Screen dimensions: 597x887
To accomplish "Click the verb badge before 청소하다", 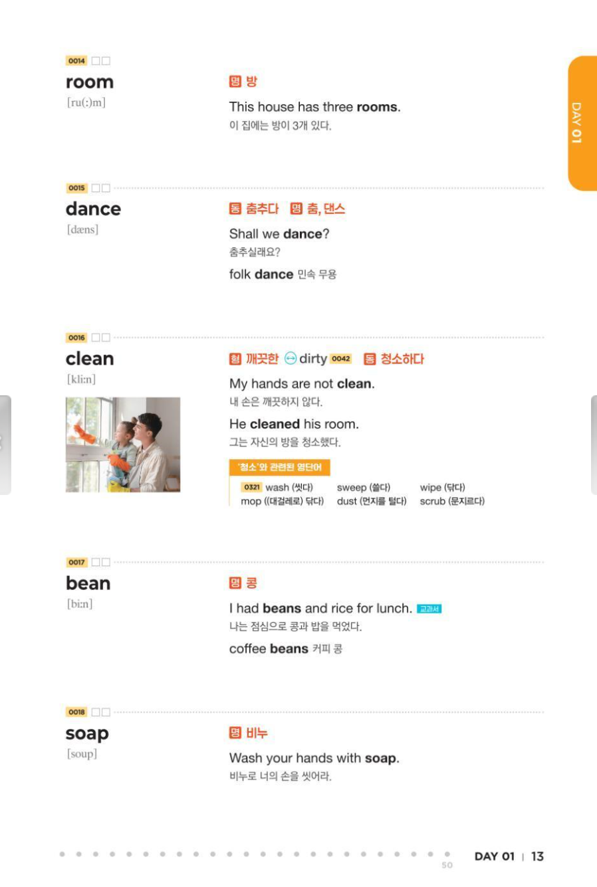I will pyautogui.click(x=370, y=359).
